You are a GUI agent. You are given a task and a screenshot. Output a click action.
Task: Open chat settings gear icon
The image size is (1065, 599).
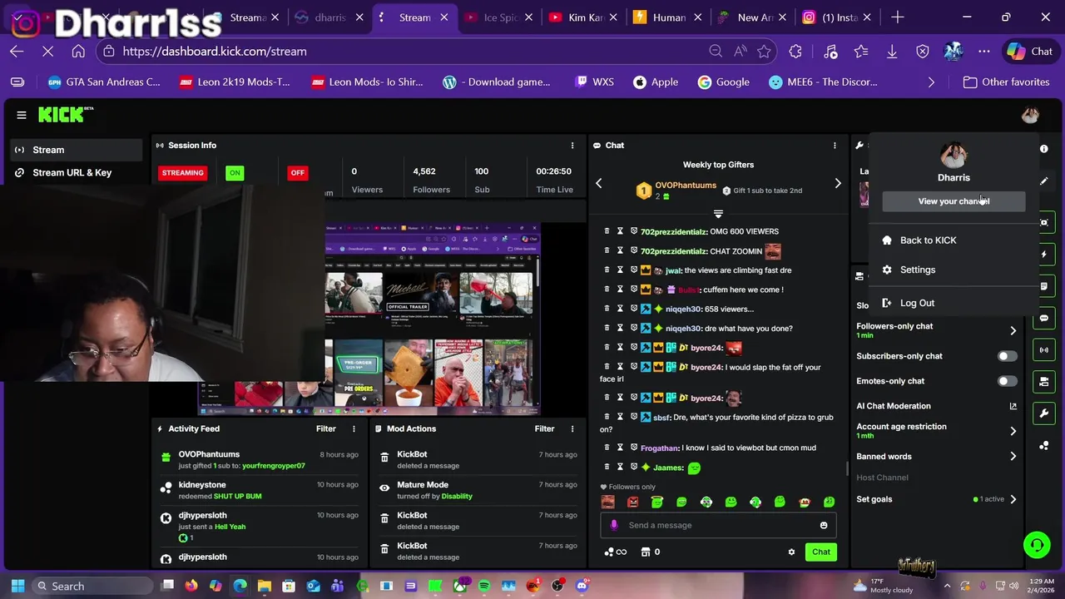[x=791, y=552]
